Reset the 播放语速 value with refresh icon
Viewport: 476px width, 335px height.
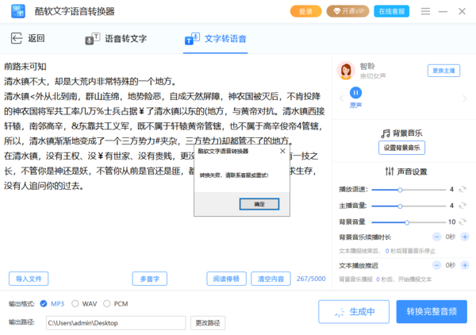pos(463,190)
